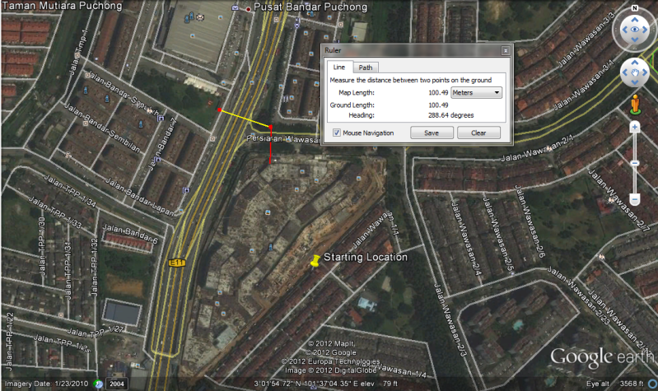Save the ruler measurement
Viewport: 658px width, 391px height.
(432, 133)
